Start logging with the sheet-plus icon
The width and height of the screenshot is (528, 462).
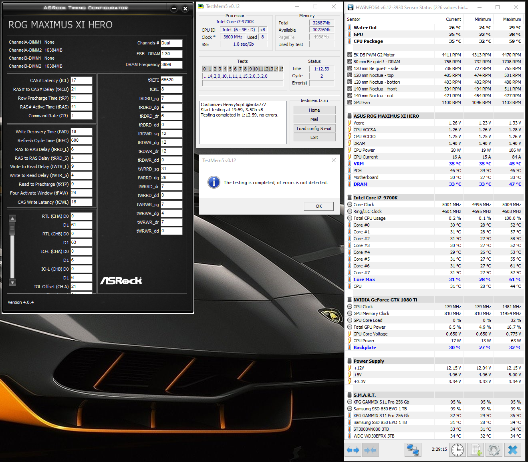point(476,450)
